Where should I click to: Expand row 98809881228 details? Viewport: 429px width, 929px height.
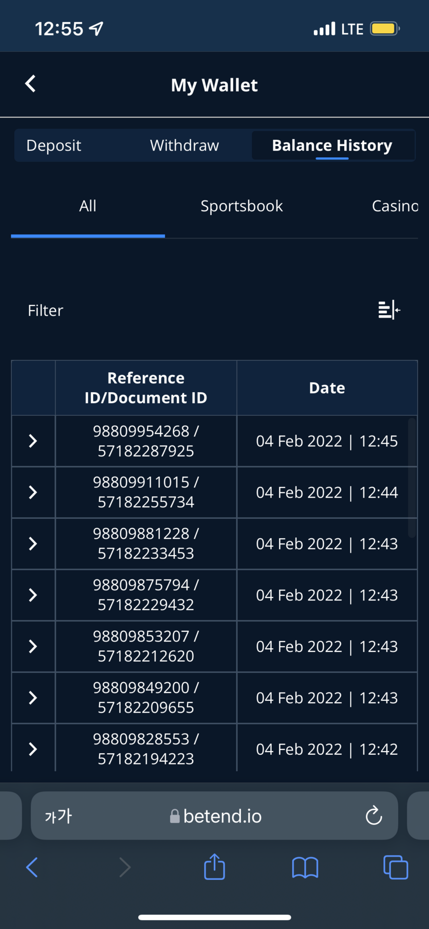pyautogui.click(x=33, y=544)
